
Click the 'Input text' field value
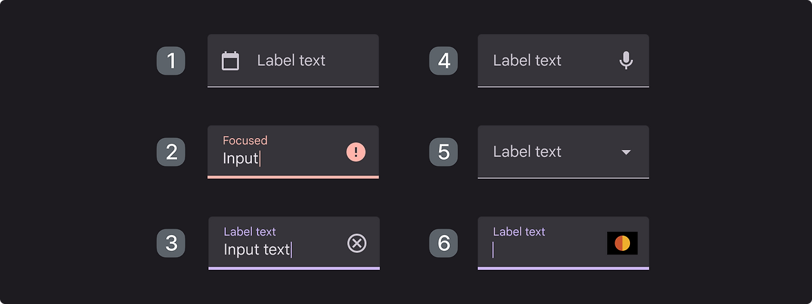click(256, 250)
